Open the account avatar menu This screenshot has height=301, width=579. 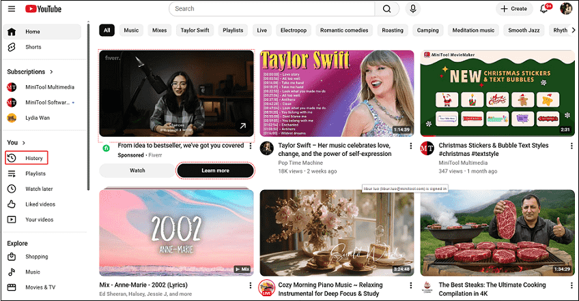click(x=566, y=9)
